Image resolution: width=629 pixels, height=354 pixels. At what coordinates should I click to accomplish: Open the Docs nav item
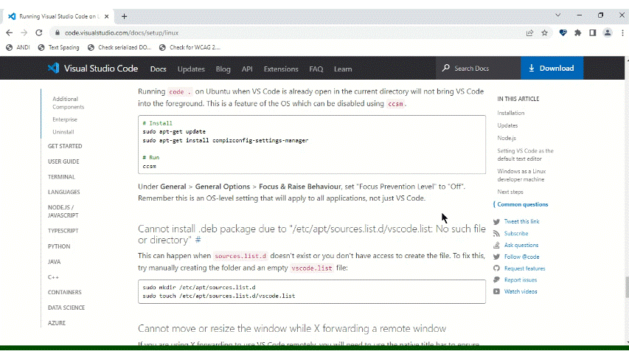[158, 69]
